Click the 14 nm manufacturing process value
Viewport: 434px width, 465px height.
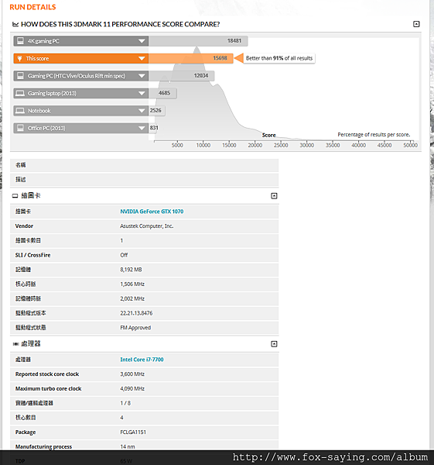[128, 446]
